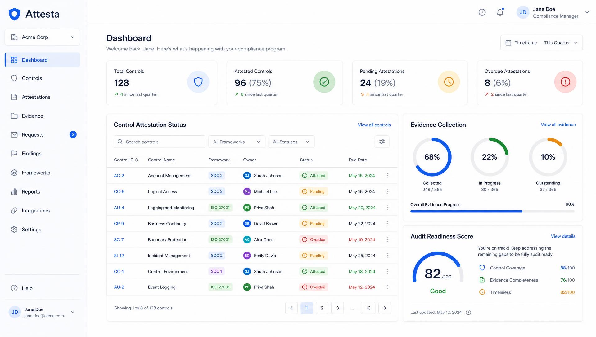Click the Audit Readiness 82 score gauge
596x337 pixels.
(438, 268)
